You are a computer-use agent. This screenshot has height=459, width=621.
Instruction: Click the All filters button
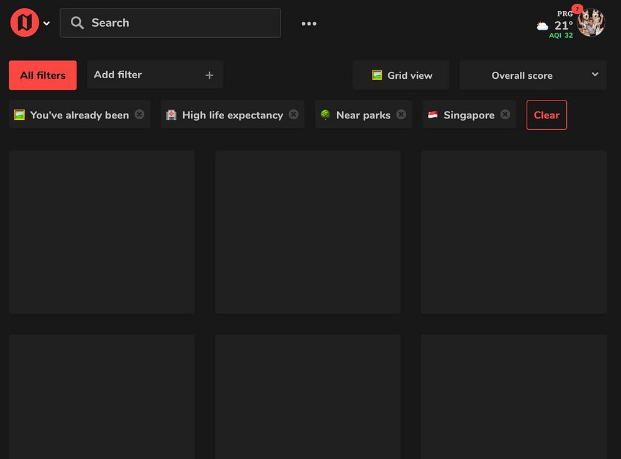(43, 75)
